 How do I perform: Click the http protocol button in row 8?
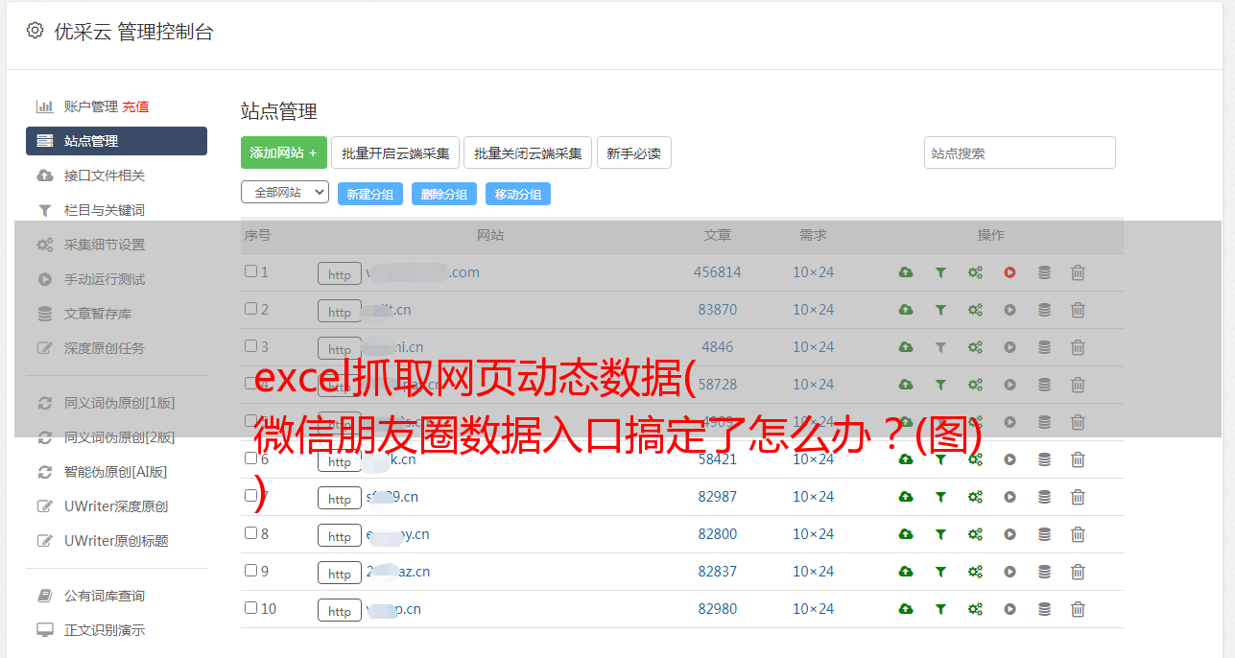(340, 536)
